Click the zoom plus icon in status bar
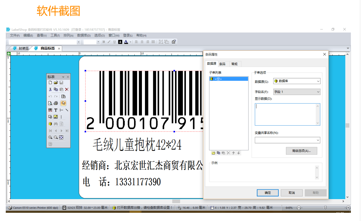363x221 pixels. 348,208
